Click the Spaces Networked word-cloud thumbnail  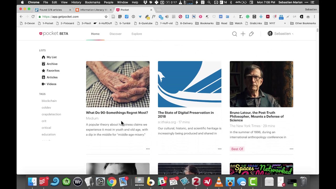[x=261, y=169]
